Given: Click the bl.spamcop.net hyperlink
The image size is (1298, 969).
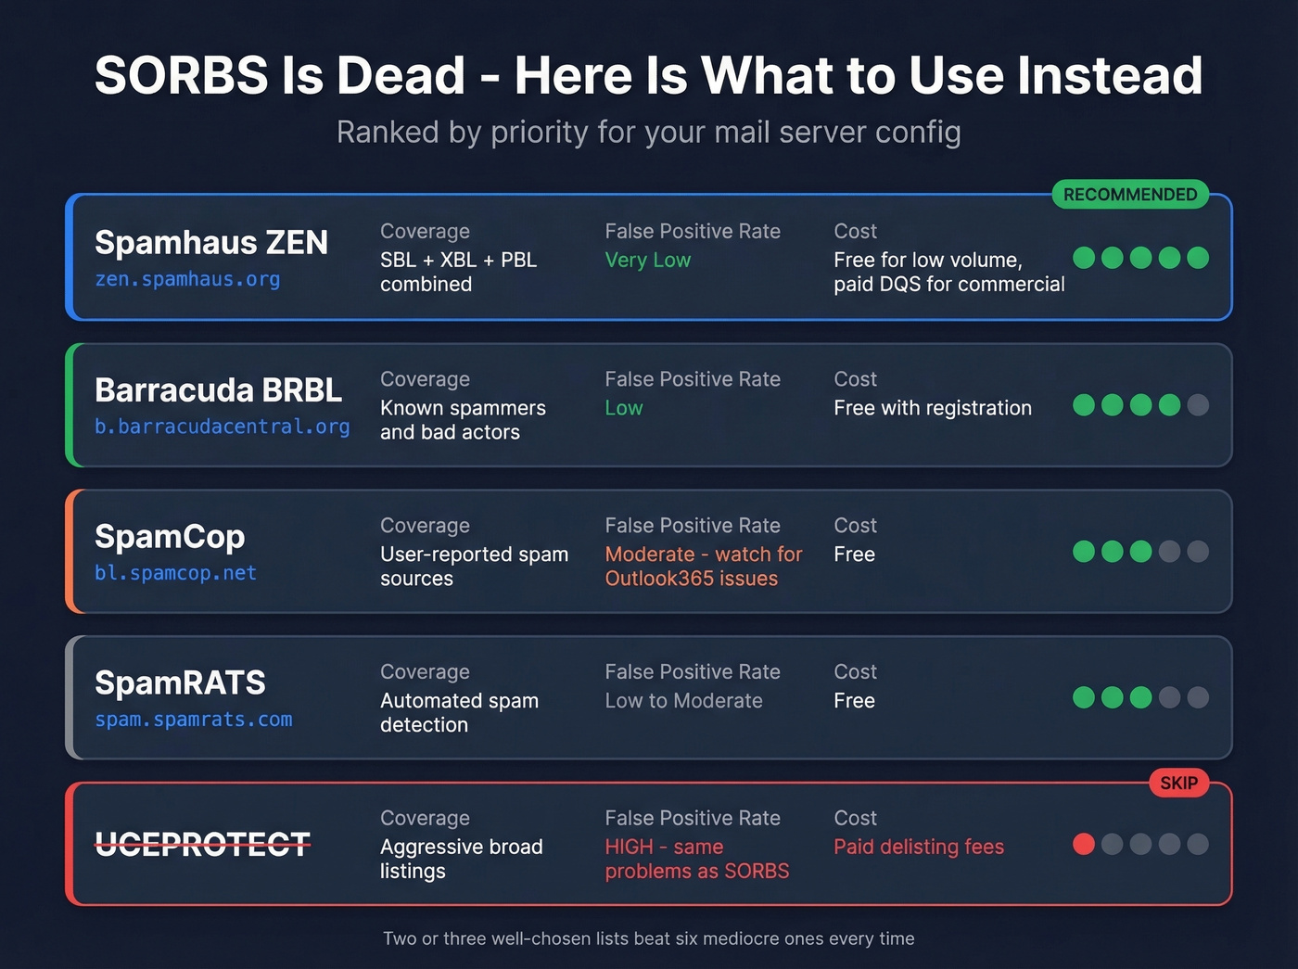Looking at the screenshot, I should [x=175, y=573].
